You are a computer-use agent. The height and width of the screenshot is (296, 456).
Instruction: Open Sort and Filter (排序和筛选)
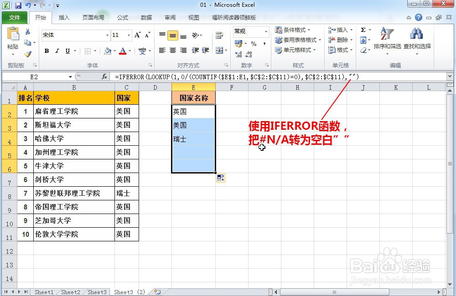click(387, 41)
